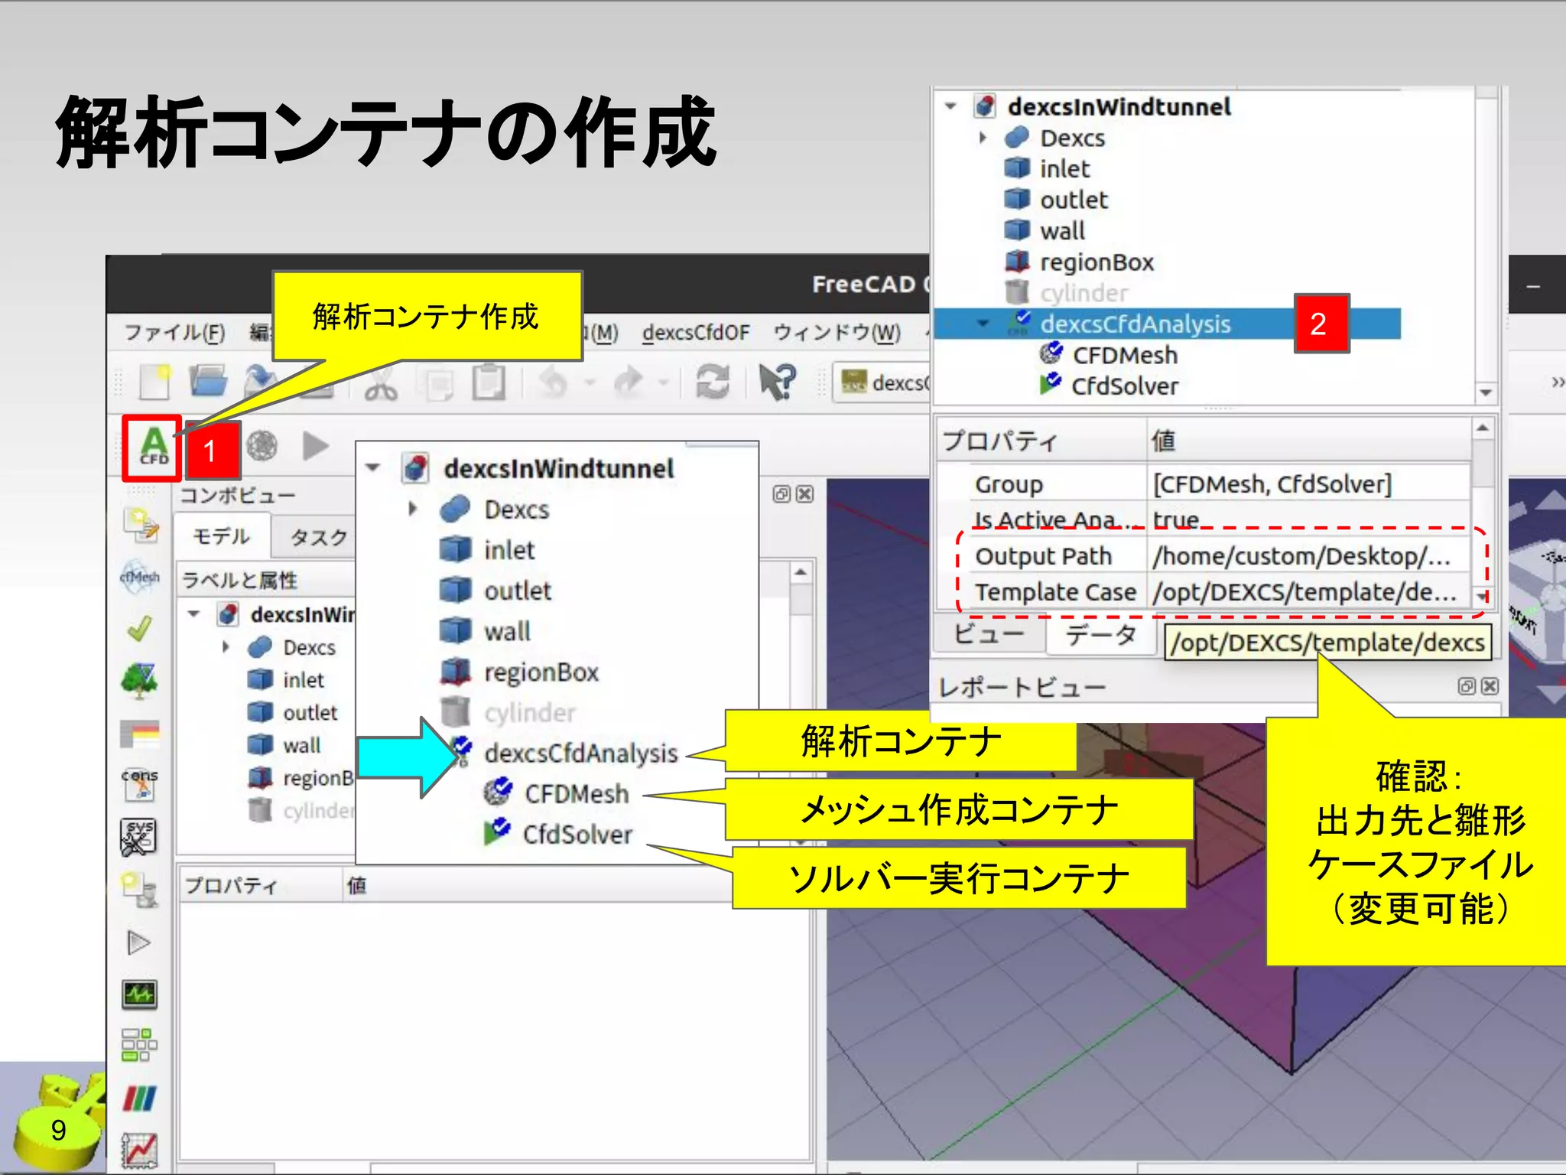Open the dexcsCfdOF menu
The image size is (1566, 1175).
point(696,333)
